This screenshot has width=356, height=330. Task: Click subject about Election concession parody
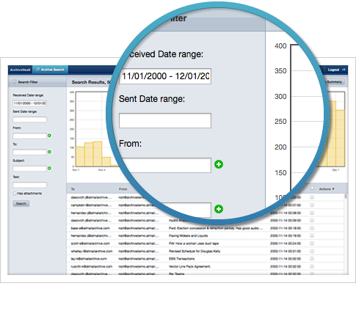point(216,228)
